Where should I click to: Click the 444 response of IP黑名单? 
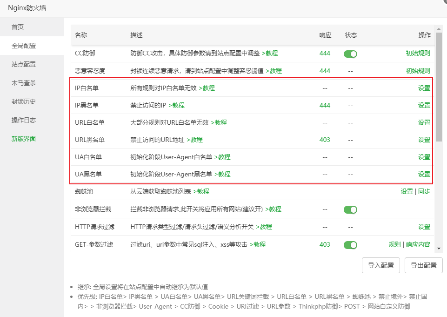click(x=325, y=105)
